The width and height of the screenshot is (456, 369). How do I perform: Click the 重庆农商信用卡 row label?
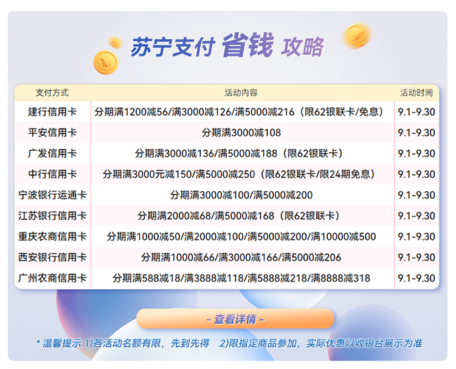52,236
